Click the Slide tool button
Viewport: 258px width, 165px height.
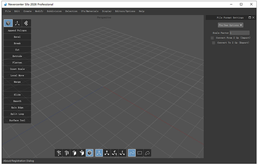point(17,95)
